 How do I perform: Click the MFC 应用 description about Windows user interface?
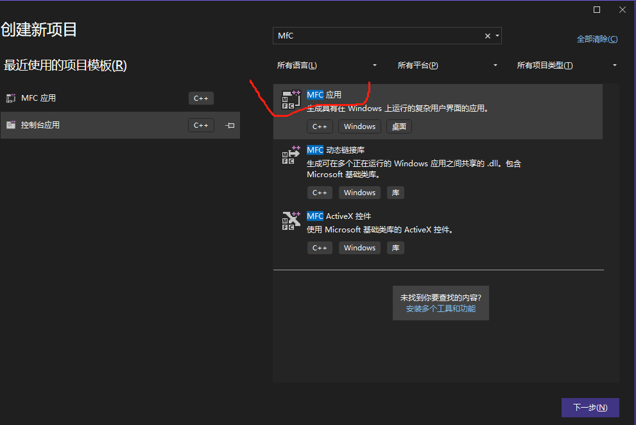(x=399, y=108)
